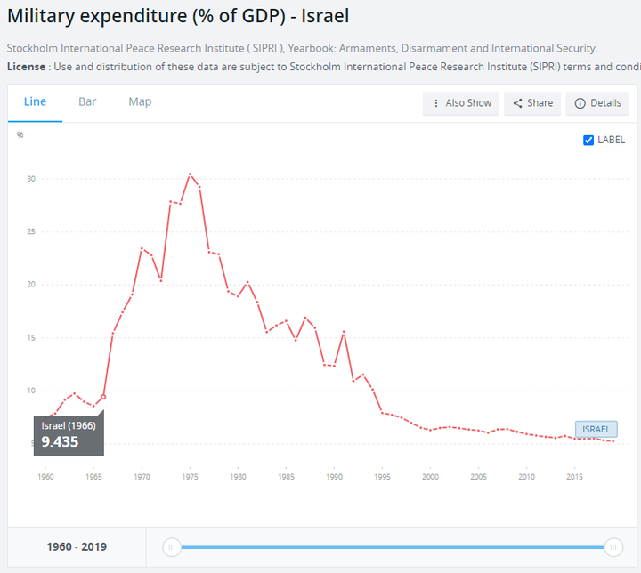
Task: Click the 2000 x-axis year label
Action: point(430,477)
